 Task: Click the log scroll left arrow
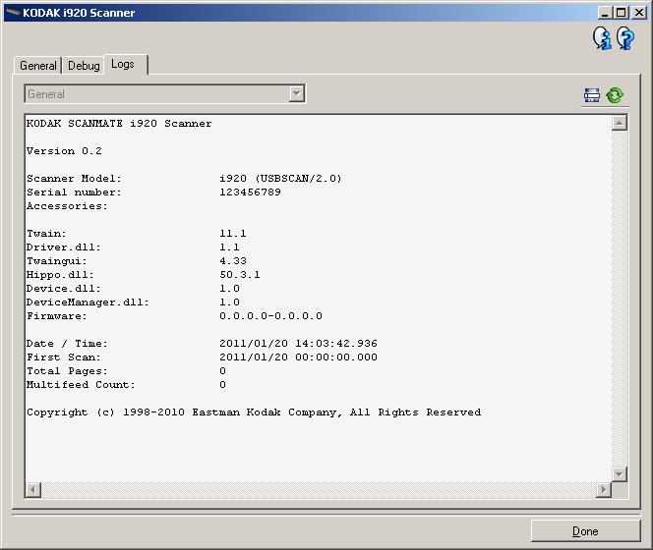pos(33,490)
